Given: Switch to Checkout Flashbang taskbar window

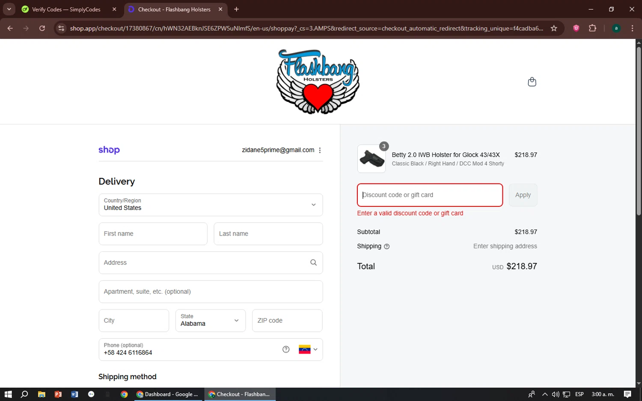Looking at the screenshot, I should pyautogui.click(x=240, y=394).
